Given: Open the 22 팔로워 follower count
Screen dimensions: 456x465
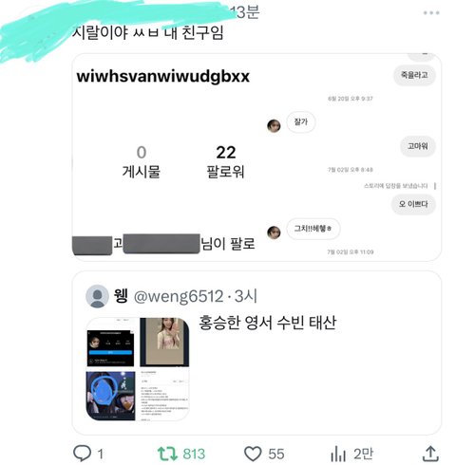Looking at the screenshot, I should coord(225,161).
